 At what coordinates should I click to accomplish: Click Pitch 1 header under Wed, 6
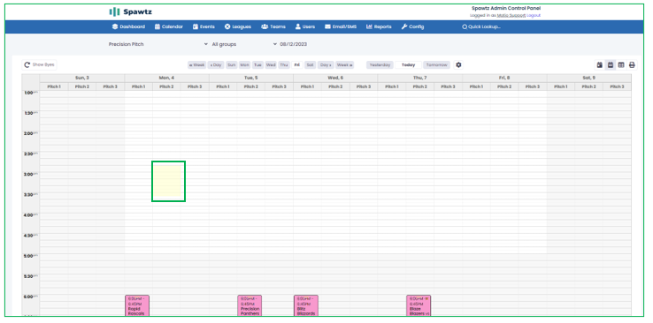click(x=307, y=86)
